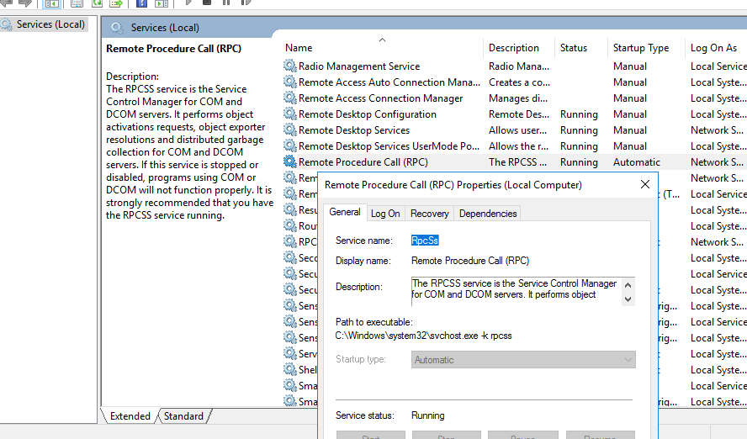Open the Startup type dropdown

tap(523, 360)
